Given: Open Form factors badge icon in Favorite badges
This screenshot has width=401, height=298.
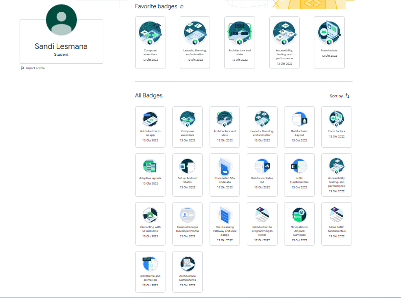Looking at the screenshot, I should point(329,33).
